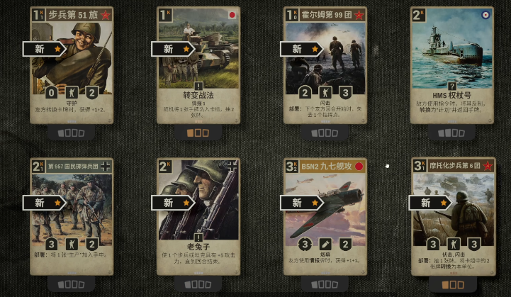Click the infantry type icon on 步兵第51旅
The width and height of the screenshot is (511, 297).
point(72,93)
